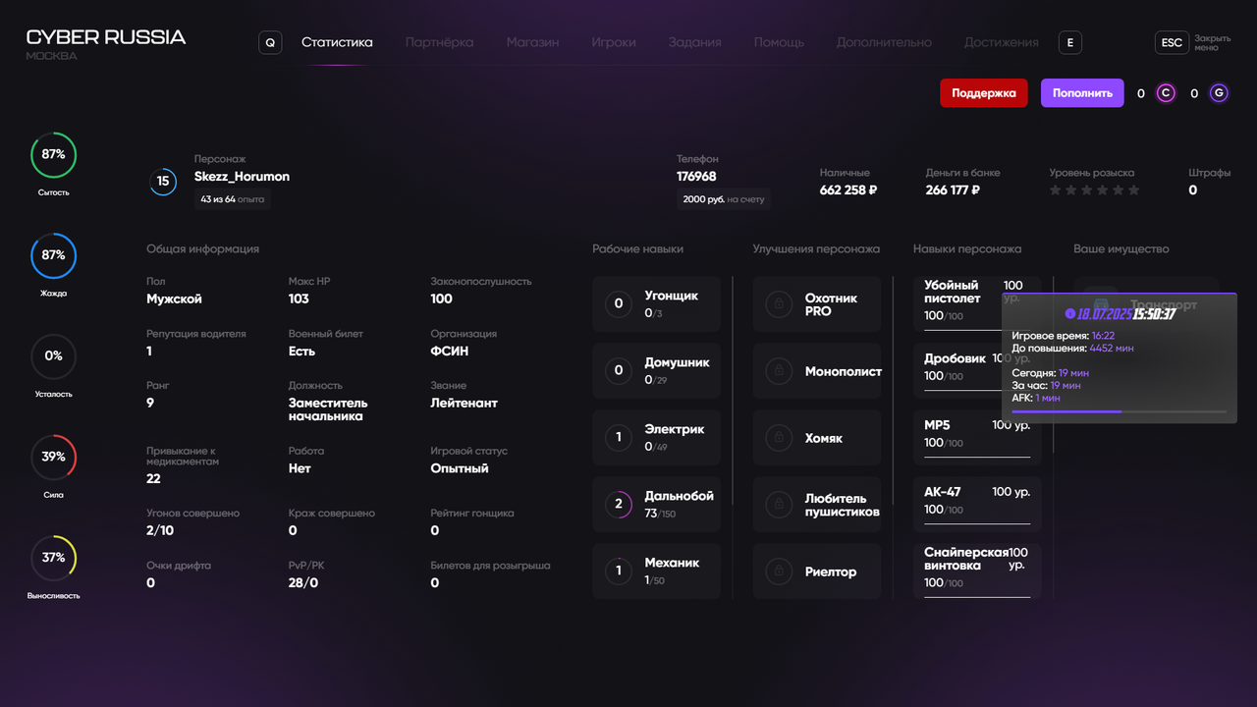This screenshot has height=707, width=1257.
Task: Click the Сытость 87% circular gauge
Action: click(53, 155)
